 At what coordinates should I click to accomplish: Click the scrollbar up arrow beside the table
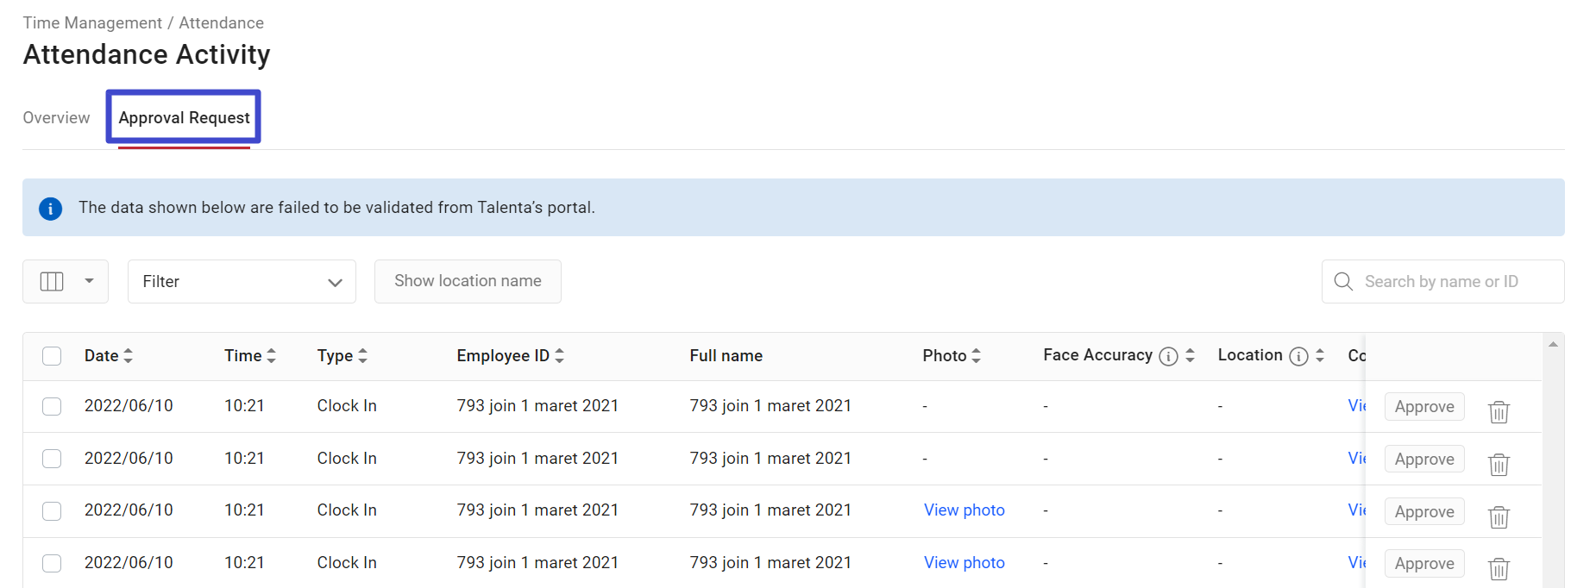click(x=1552, y=344)
